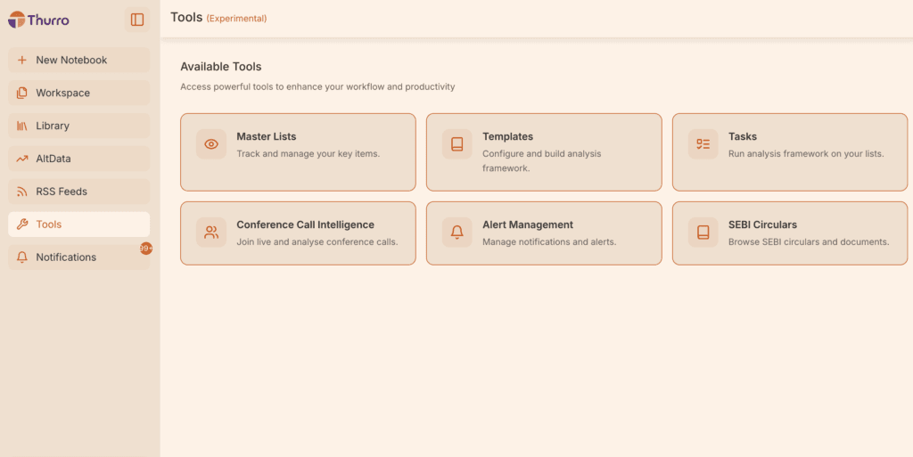This screenshot has height=457, width=913.
Task: Click the Notifications bell icon in sidebar
Action: click(22, 257)
